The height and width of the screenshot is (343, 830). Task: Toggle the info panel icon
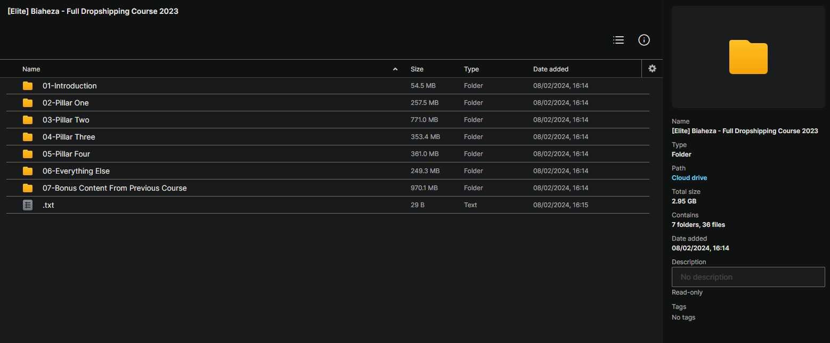[x=644, y=40]
